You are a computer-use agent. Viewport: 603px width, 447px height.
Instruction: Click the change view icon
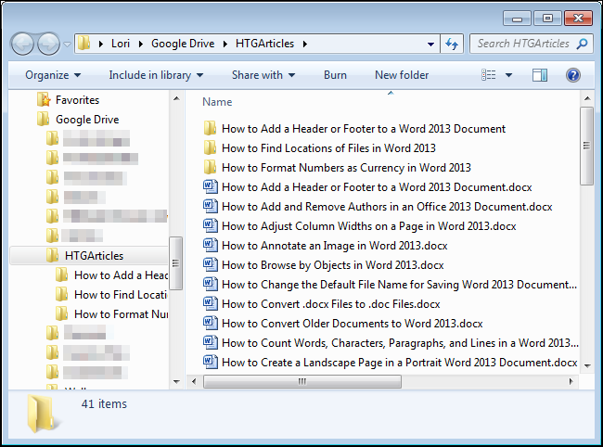click(x=489, y=75)
